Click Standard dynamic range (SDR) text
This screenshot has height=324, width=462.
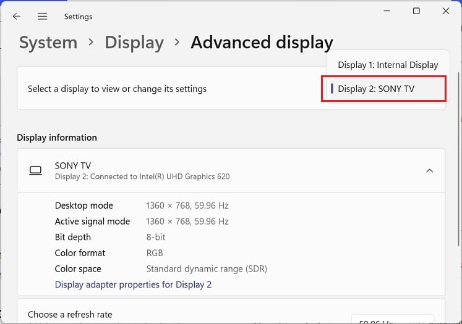tap(207, 269)
